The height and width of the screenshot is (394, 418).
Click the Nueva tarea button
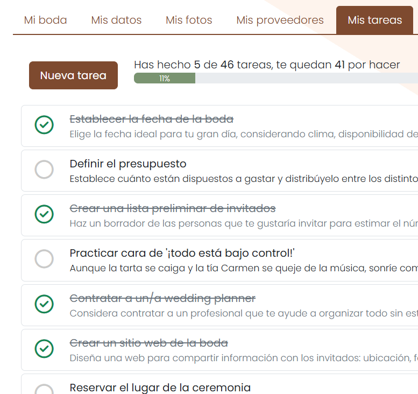click(x=73, y=75)
